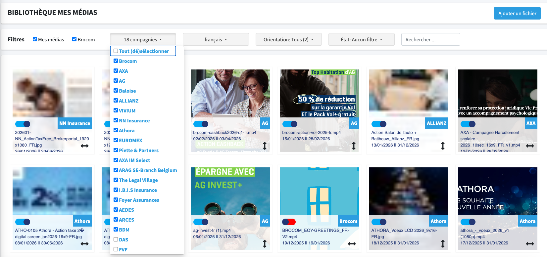Check the DAS company checkbox
The height and width of the screenshot is (257, 547).
click(116, 239)
